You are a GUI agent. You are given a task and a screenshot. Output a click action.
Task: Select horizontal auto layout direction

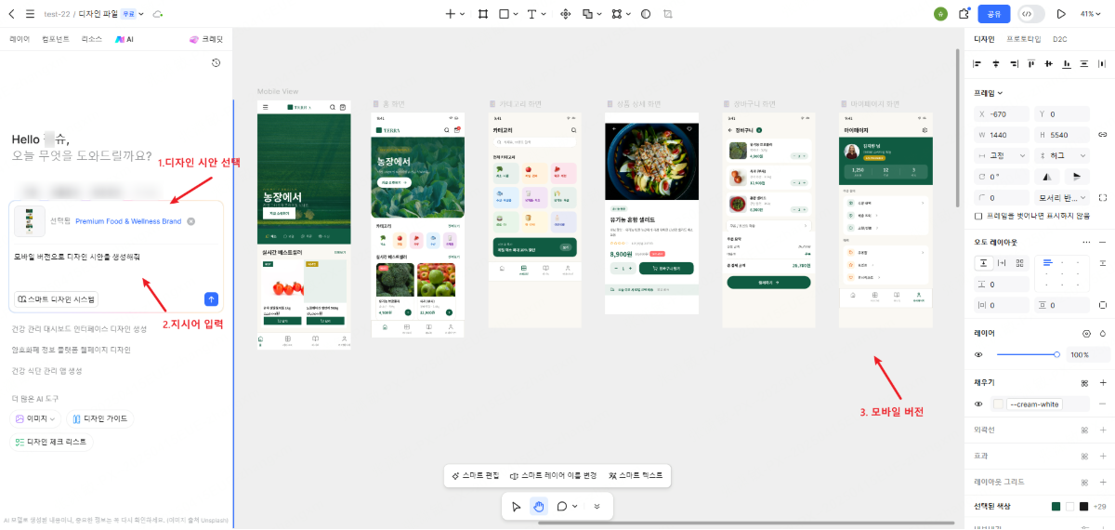tap(1003, 263)
